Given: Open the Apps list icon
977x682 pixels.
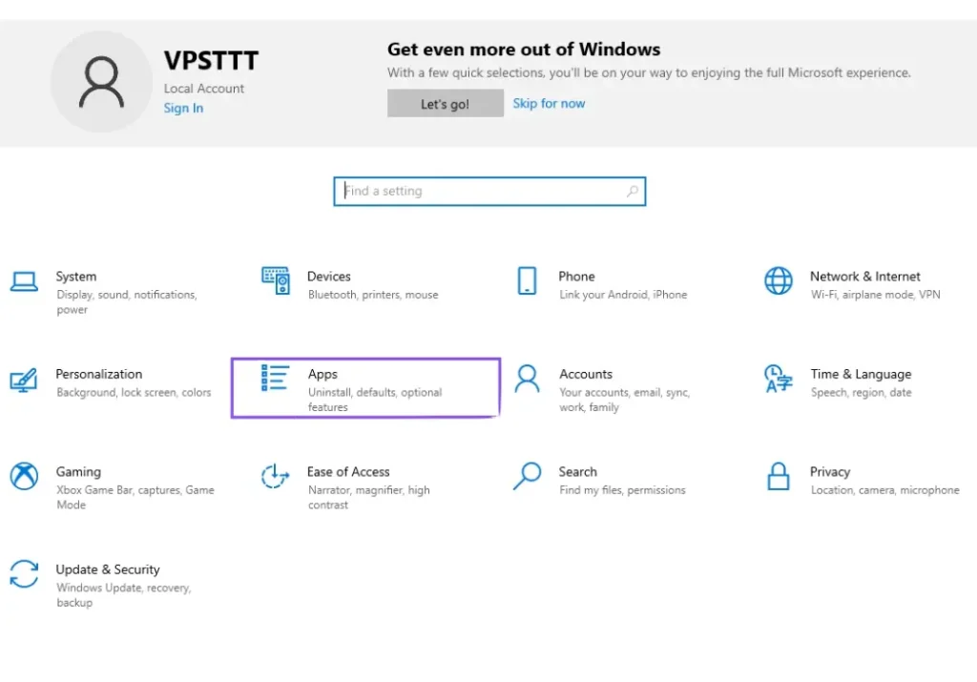Looking at the screenshot, I should tap(275, 378).
